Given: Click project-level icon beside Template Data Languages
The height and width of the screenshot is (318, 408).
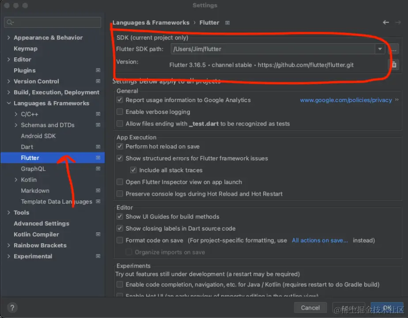Looking at the screenshot, I should pos(98,201).
